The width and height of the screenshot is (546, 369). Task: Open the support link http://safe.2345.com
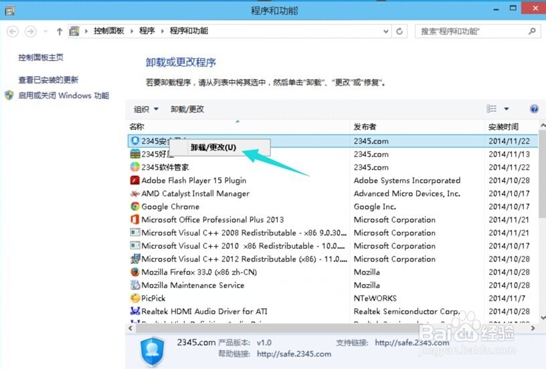coord(412,342)
